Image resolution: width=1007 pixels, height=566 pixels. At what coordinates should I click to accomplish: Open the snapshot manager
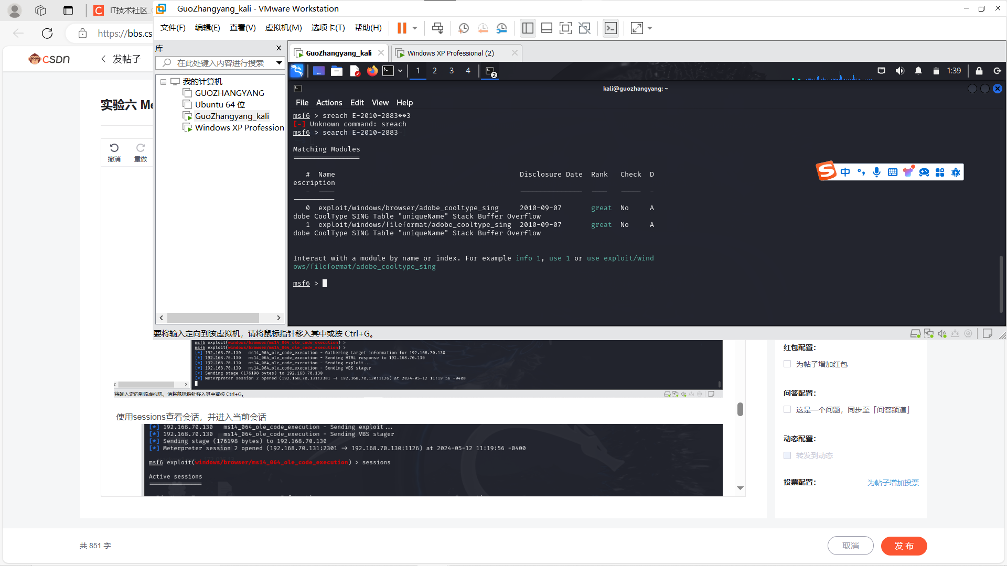pyautogui.click(x=502, y=28)
